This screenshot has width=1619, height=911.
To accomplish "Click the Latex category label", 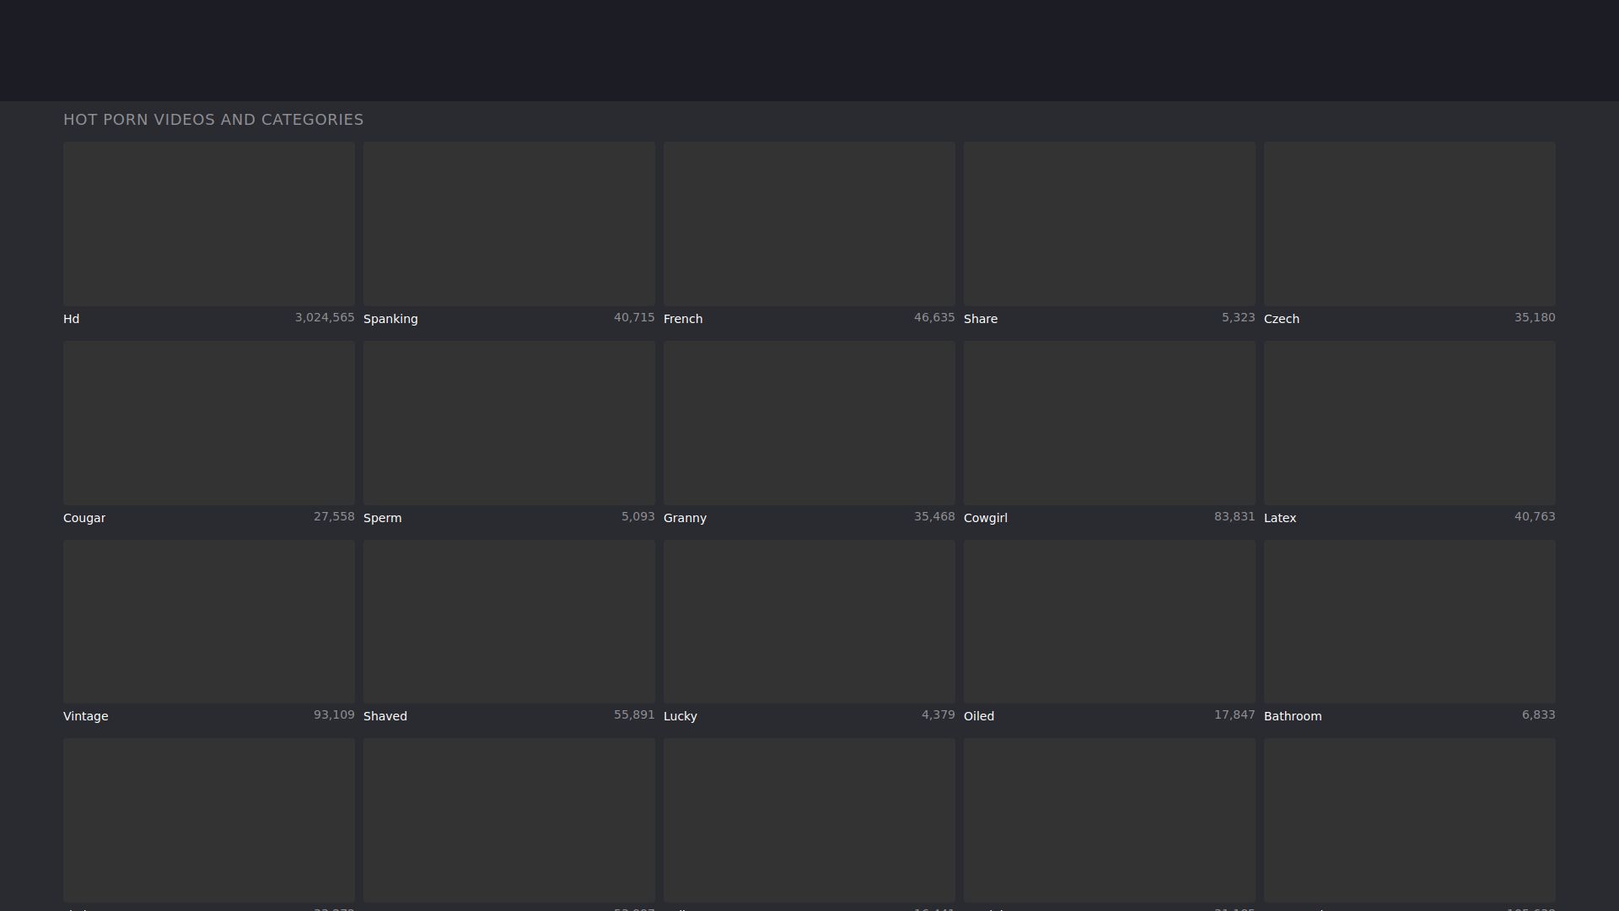I will (1279, 518).
